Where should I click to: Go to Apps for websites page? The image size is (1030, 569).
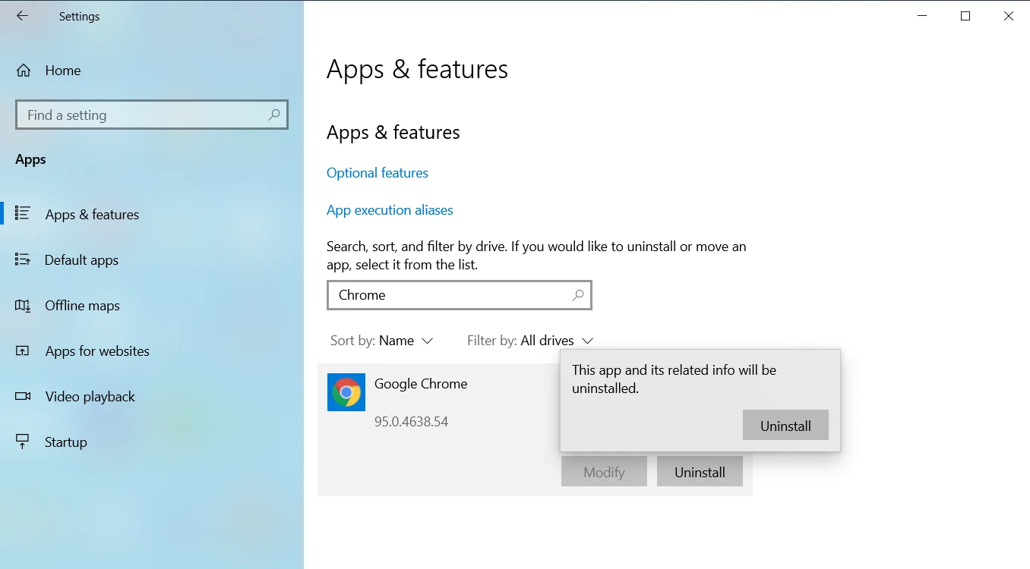[97, 351]
